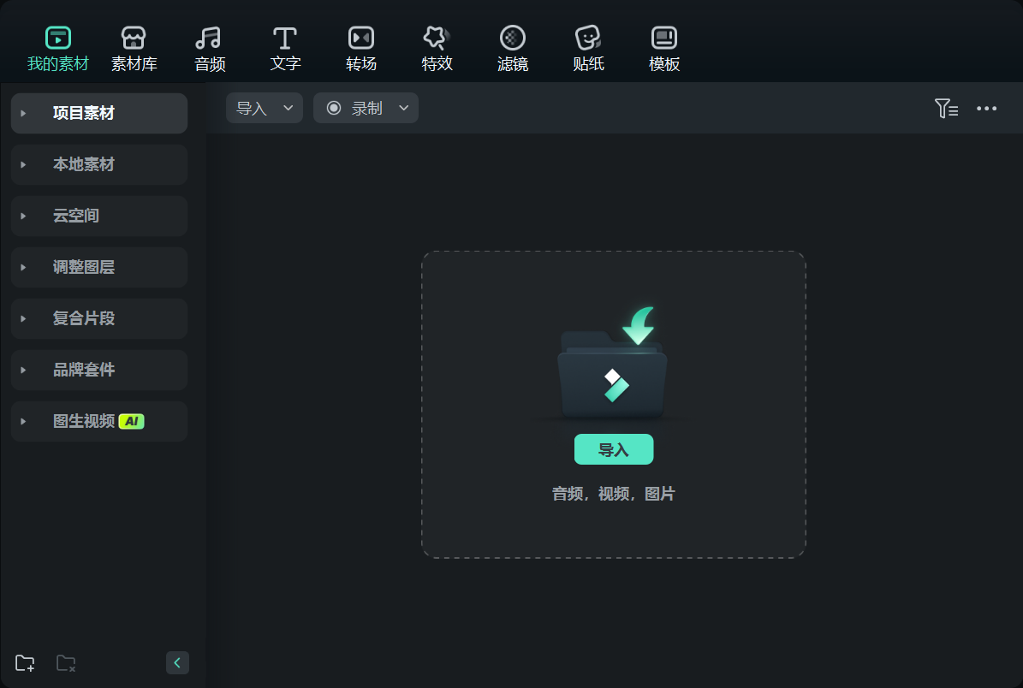Open the 贴纸 stickers icon

coord(588,39)
